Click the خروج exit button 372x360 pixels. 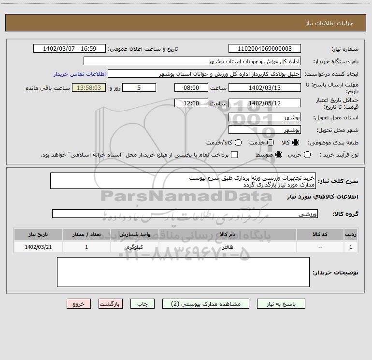click(x=79, y=304)
